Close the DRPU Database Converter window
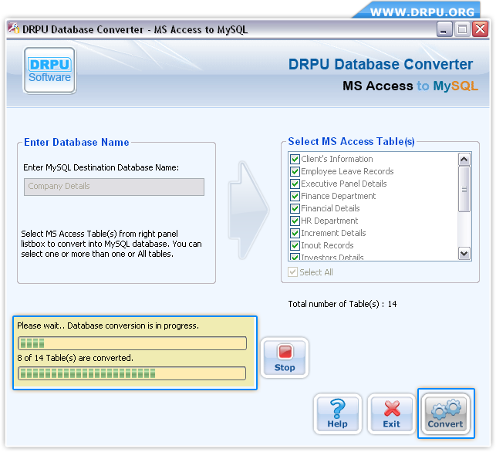Screen dimensions: 496x452 (x=480, y=29)
